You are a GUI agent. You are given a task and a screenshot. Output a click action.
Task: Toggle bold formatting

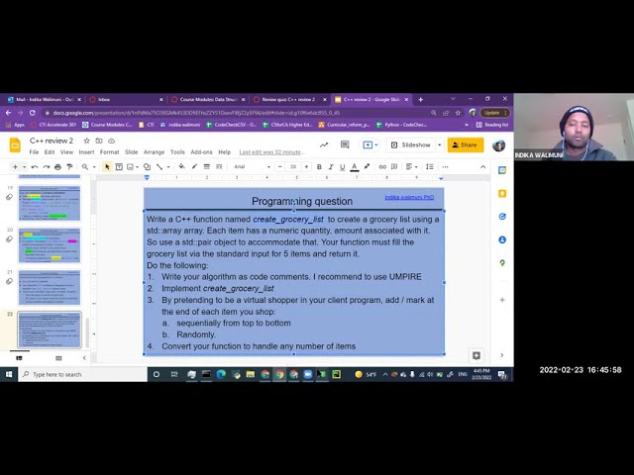coord(319,167)
